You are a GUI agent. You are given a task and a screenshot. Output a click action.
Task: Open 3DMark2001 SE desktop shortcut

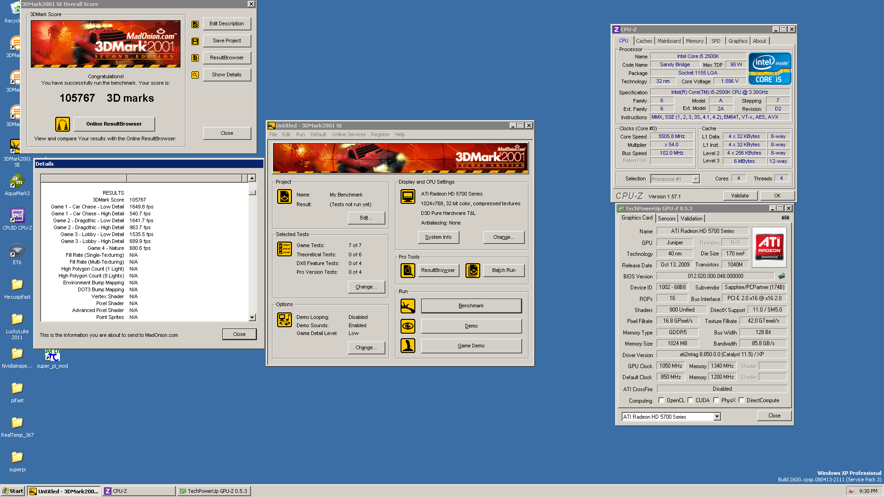[17, 153]
